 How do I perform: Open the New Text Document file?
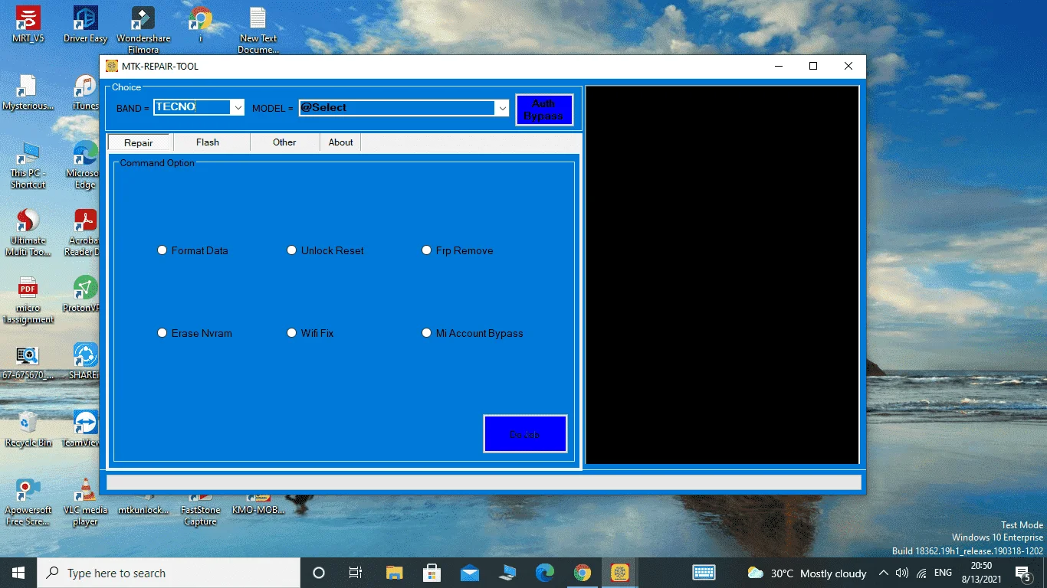(x=258, y=29)
